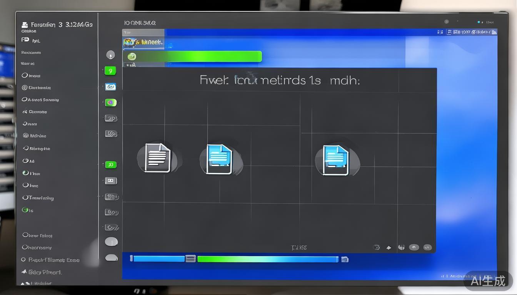517x295 pixels.
Task: Select the blue-outlined icon below the green 9 badge
Action: 110,87
